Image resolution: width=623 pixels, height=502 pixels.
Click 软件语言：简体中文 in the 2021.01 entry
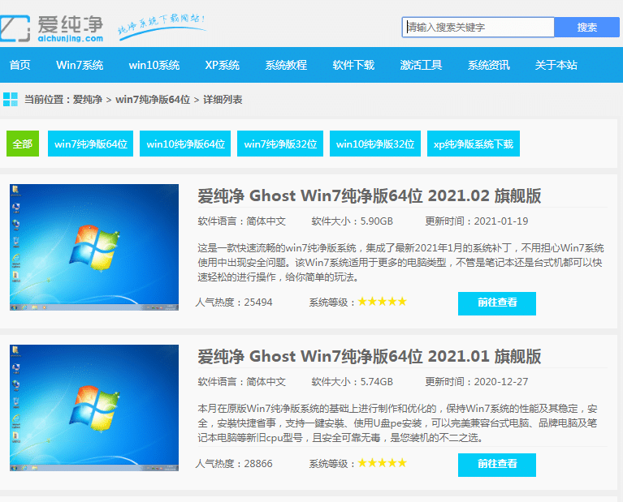[x=241, y=382]
